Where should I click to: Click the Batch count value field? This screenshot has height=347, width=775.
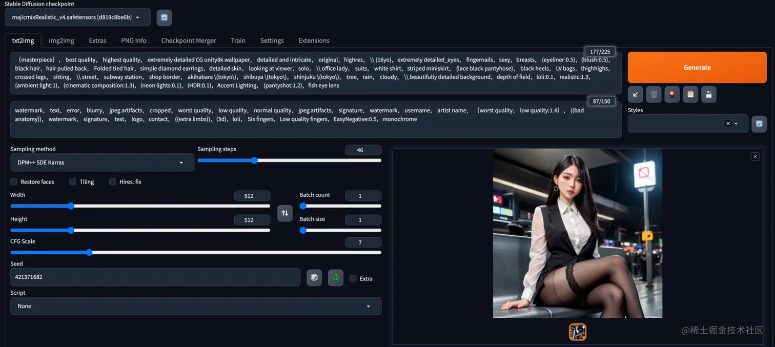[x=363, y=196]
